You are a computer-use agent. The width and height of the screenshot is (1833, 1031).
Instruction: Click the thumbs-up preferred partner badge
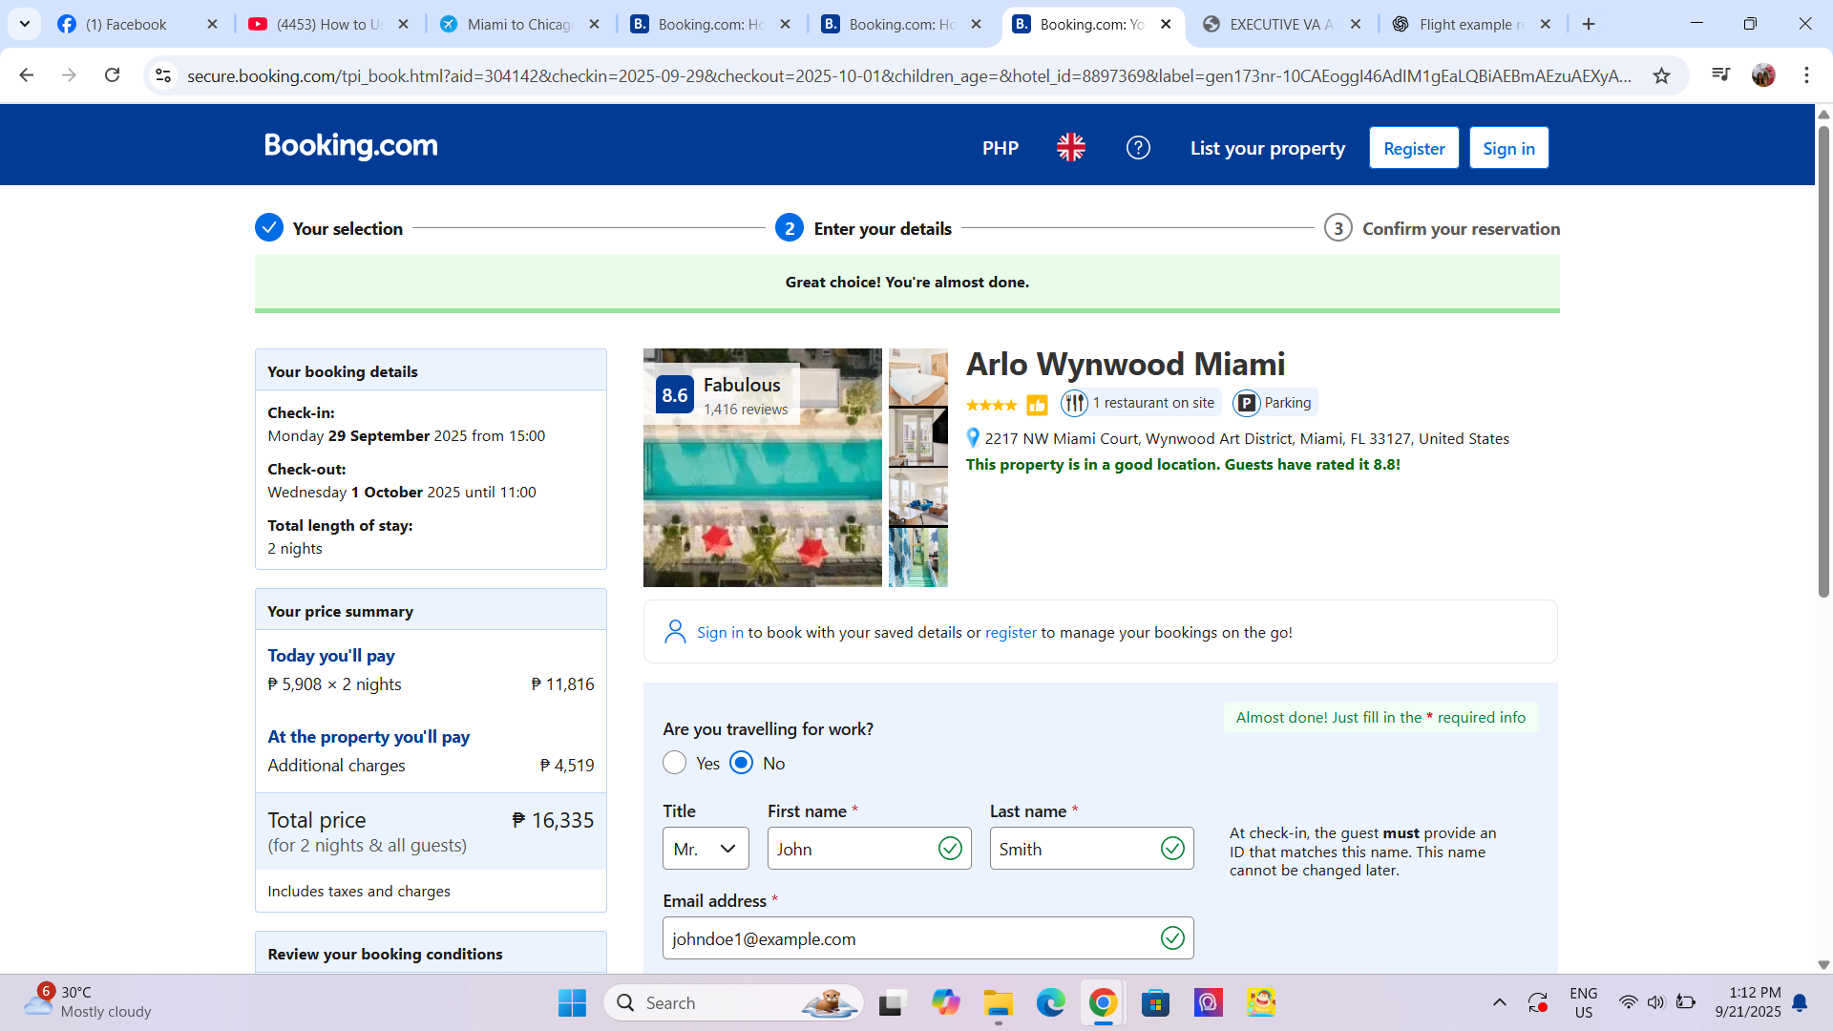[x=1037, y=405]
